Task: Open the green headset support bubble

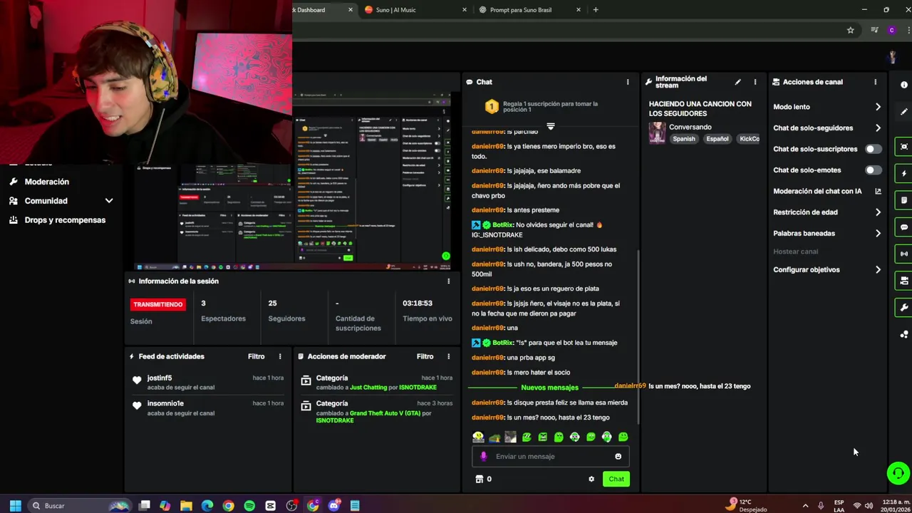Action: pyautogui.click(x=898, y=472)
